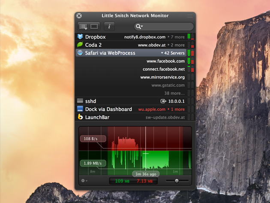The height and width of the screenshot is (203, 270).
Task: Click the Safari compass icon
Action: tap(80, 53)
